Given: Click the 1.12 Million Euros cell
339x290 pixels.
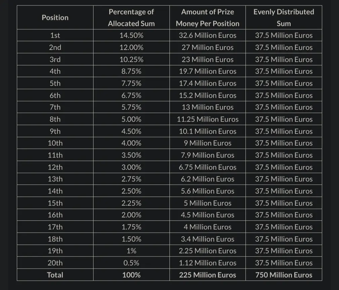Looking at the screenshot, I should pyautogui.click(x=208, y=263).
